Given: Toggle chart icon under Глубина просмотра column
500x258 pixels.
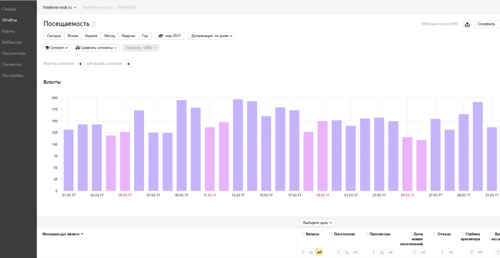Looking at the screenshot, I should click(480, 252).
